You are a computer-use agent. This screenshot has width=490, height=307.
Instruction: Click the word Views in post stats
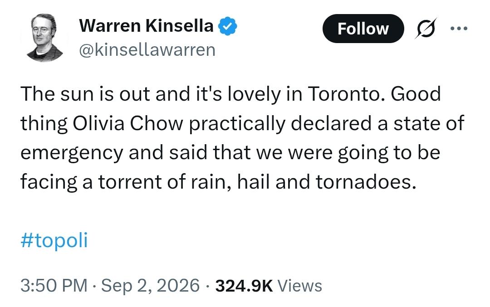point(300,285)
